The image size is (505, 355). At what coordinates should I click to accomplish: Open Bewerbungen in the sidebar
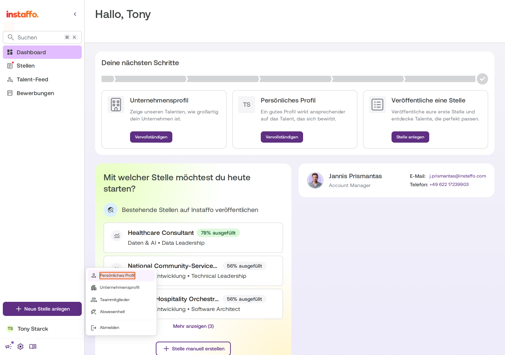tap(42, 93)
